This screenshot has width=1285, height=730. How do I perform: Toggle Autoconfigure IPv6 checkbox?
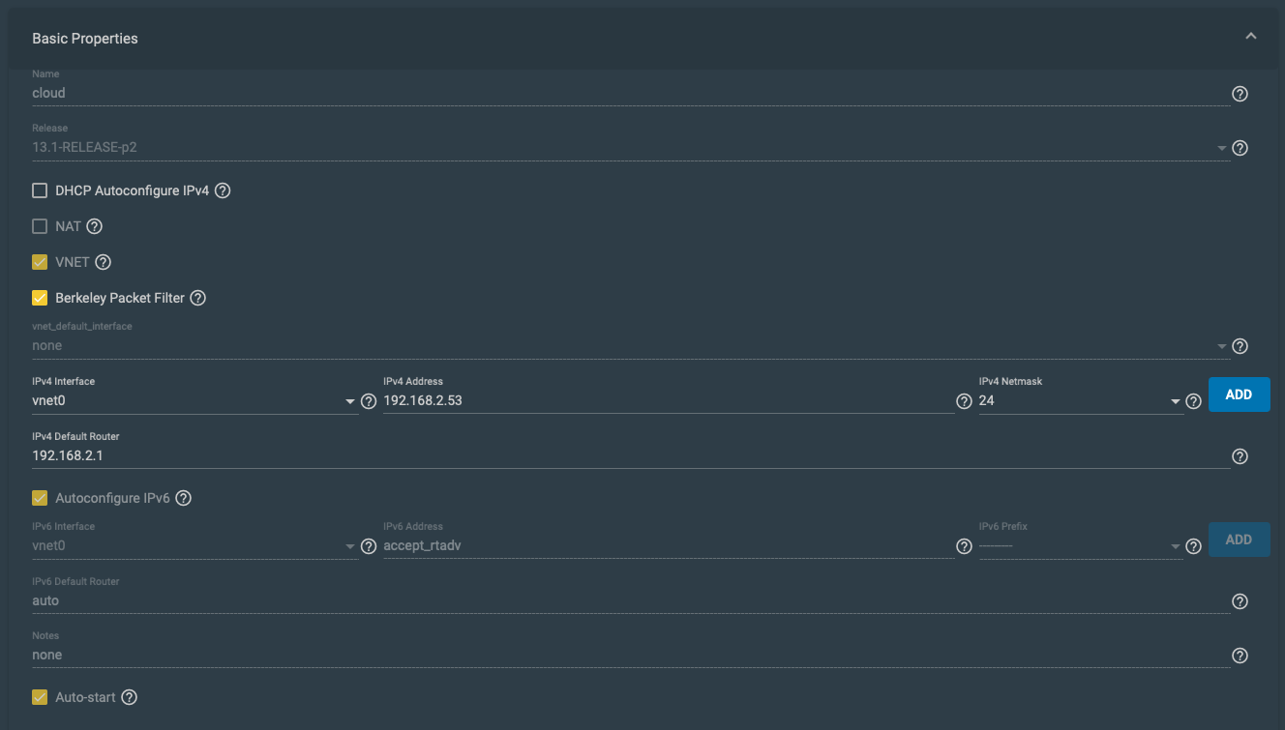click(x=40, y=498)
